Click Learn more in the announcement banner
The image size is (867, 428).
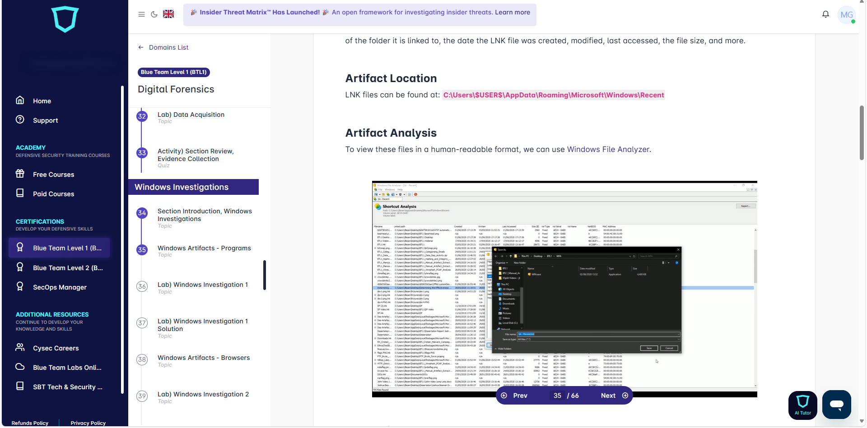513,12
